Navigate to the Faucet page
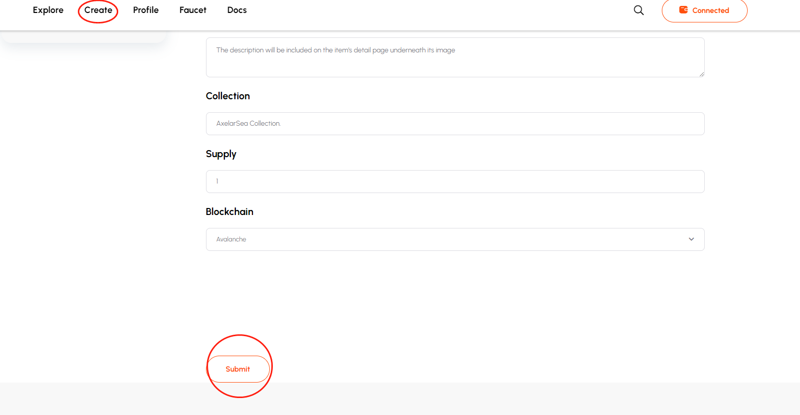Viewport: 800px width, 415px height. [x=193, y=10]
